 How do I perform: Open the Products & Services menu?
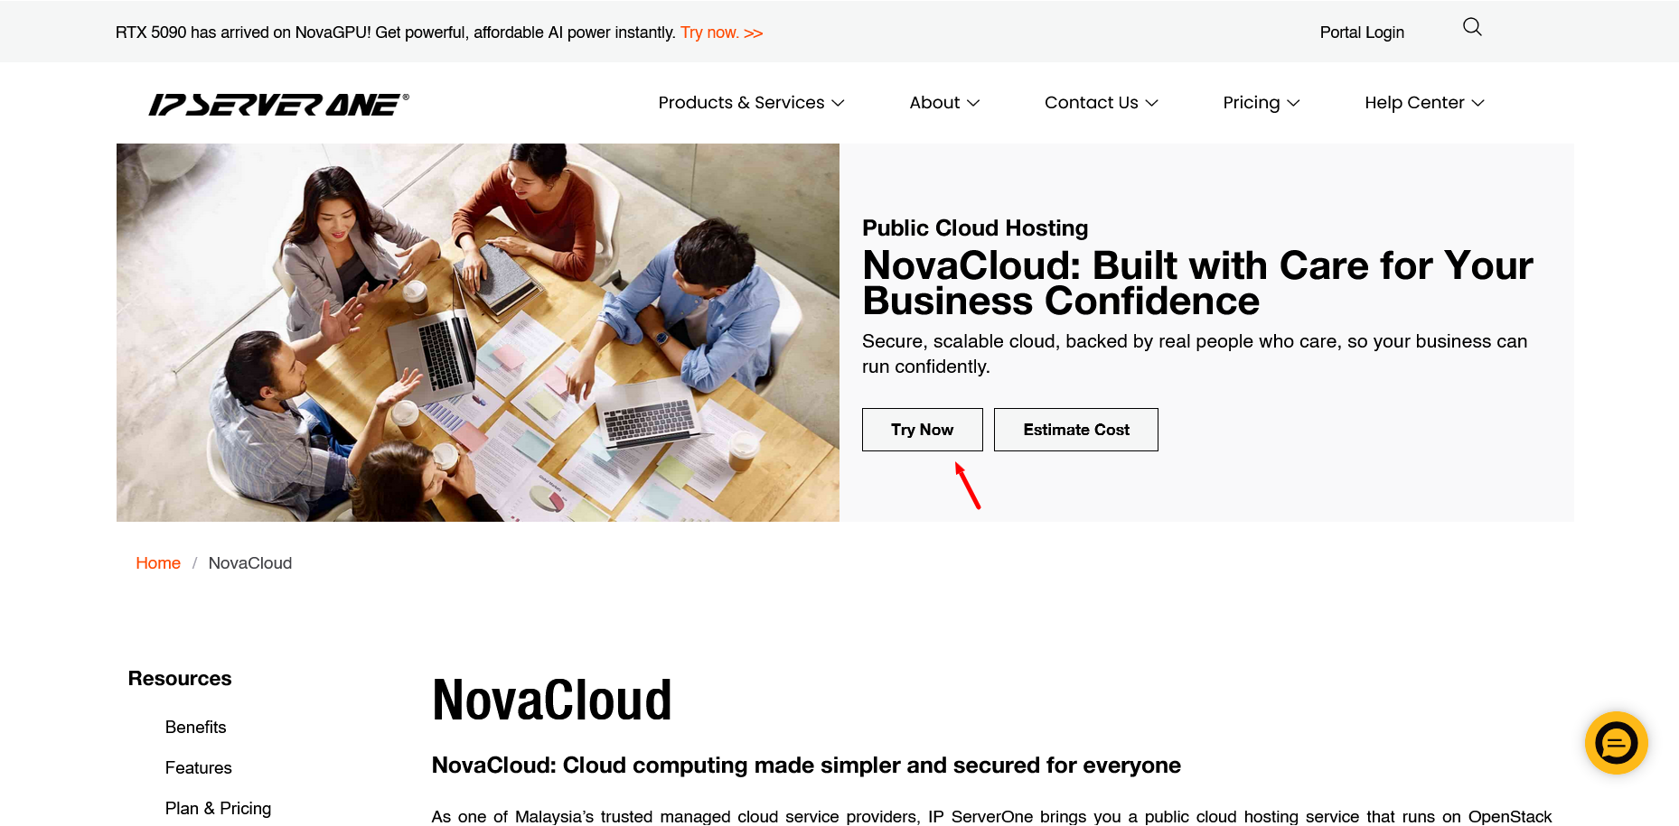[x=741, y=103]
